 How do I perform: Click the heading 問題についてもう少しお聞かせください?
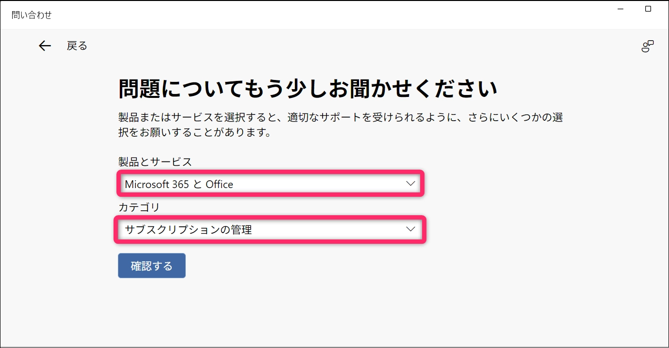tap(308, 89)
